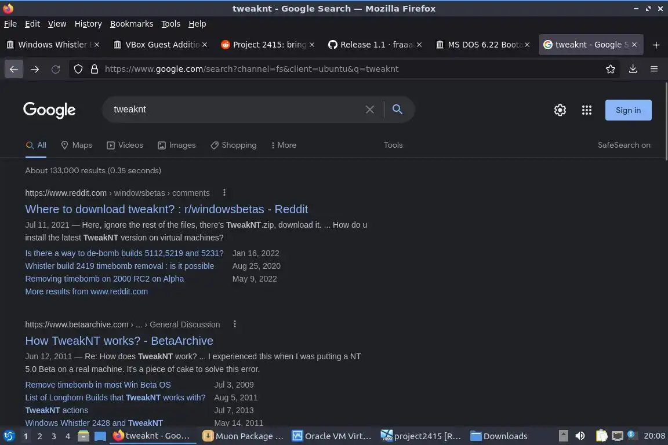Open 'Removing timebomb on 2000 RC2 on Alpha'
Image resolution: width=668 pixels, height=445 pixels.
(x=104, y=279)
